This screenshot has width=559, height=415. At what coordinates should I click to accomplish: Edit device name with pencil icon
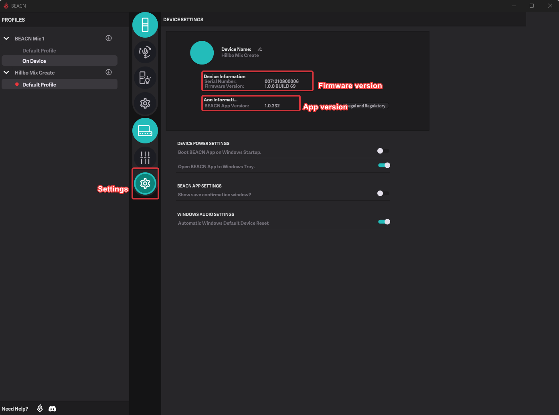coord(260,49)
